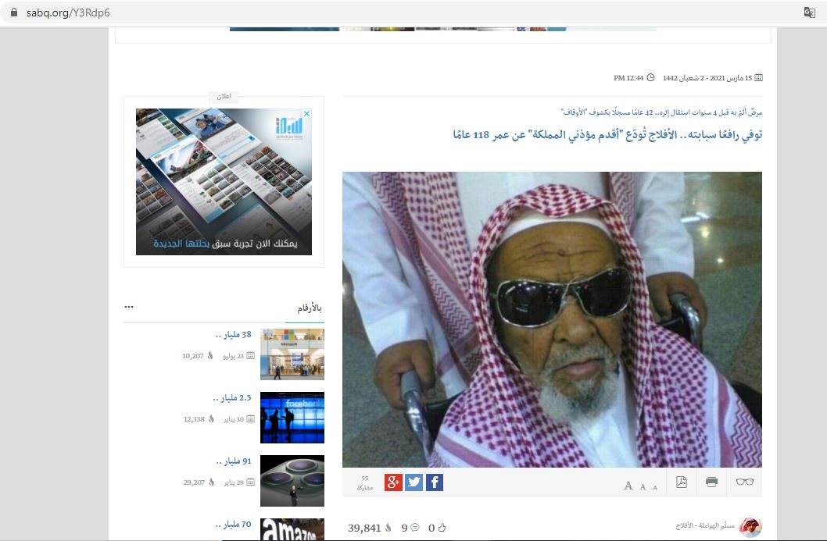The image size is (827, 541).
Task: Open comments via the speech bubble icon
Action: pos(415,529)
